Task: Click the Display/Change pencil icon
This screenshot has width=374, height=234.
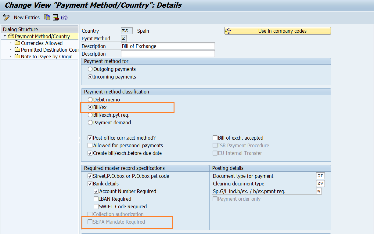Action: point(6,17)
